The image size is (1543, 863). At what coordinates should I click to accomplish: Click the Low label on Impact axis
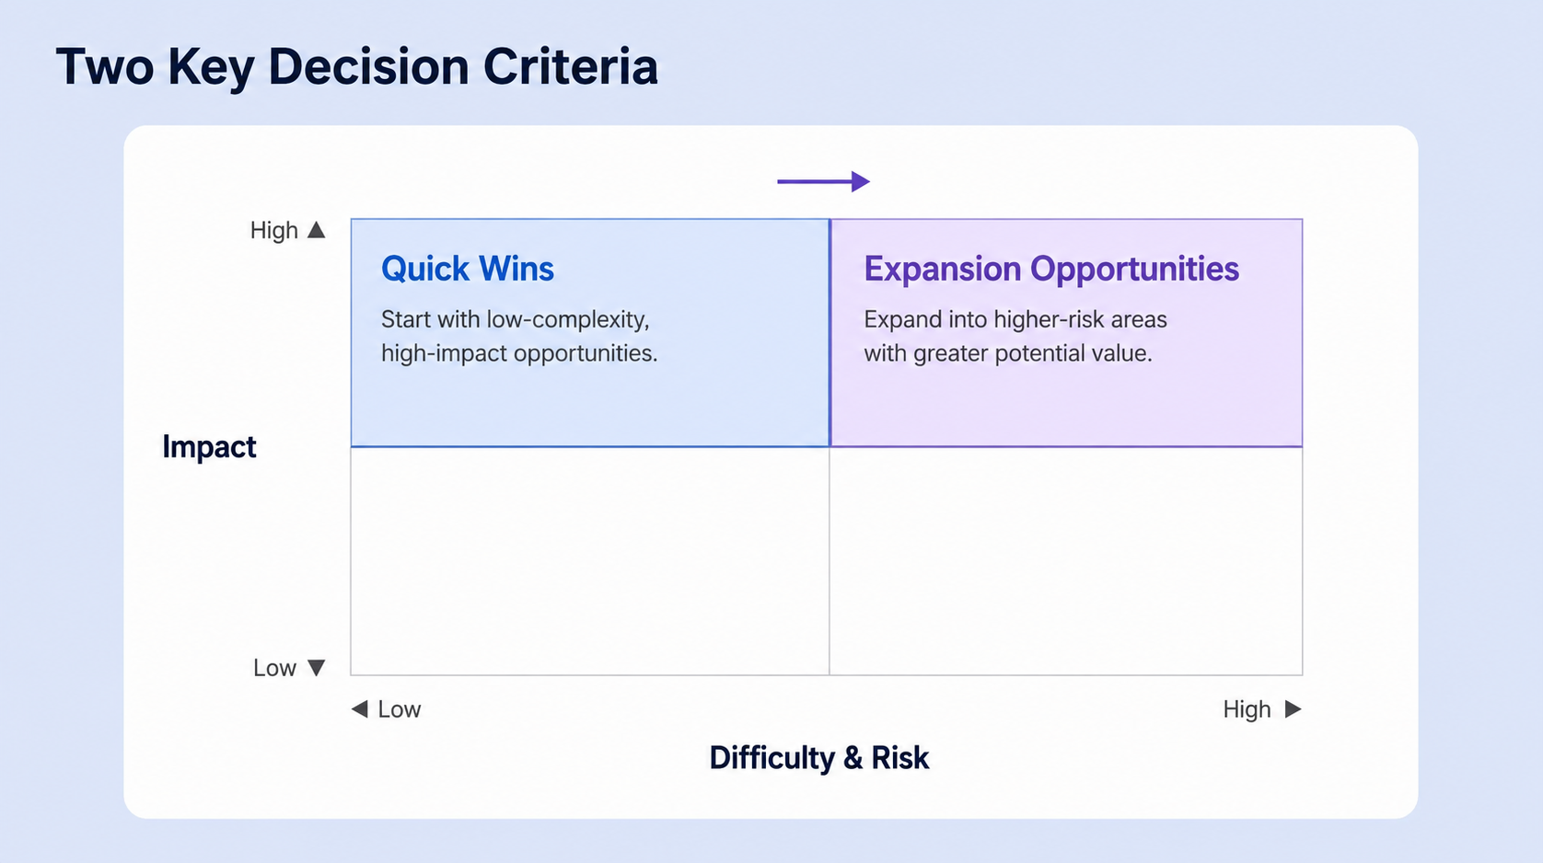[274, 668]
